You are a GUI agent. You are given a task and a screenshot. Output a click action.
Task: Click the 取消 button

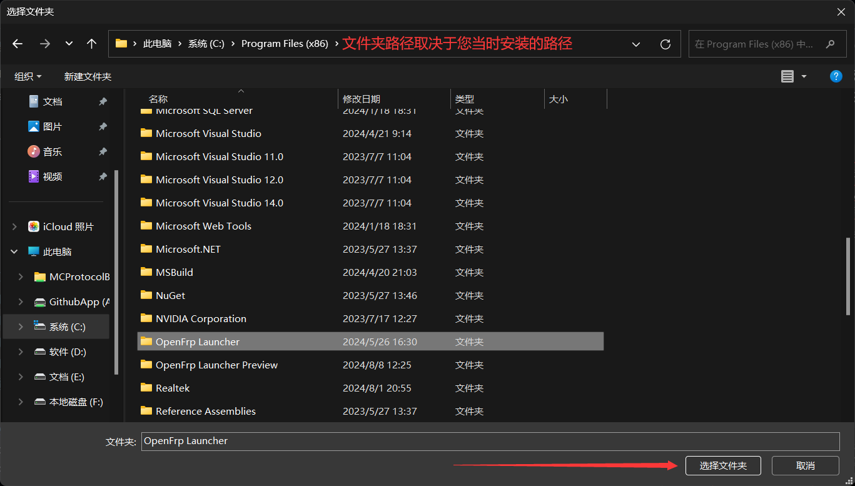click(x=805, y=465)
